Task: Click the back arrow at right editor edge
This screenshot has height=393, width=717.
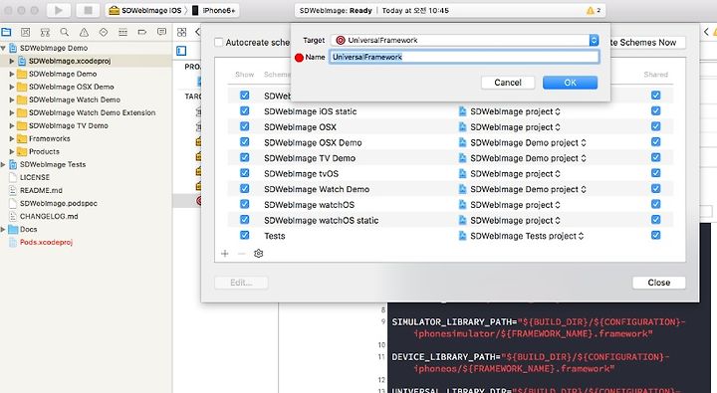Action: pos(706,32)
